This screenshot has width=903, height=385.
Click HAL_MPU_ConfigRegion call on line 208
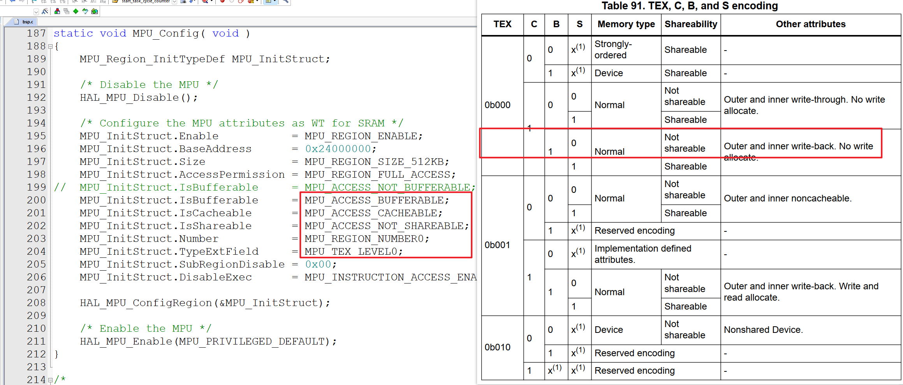coord(146,303)
